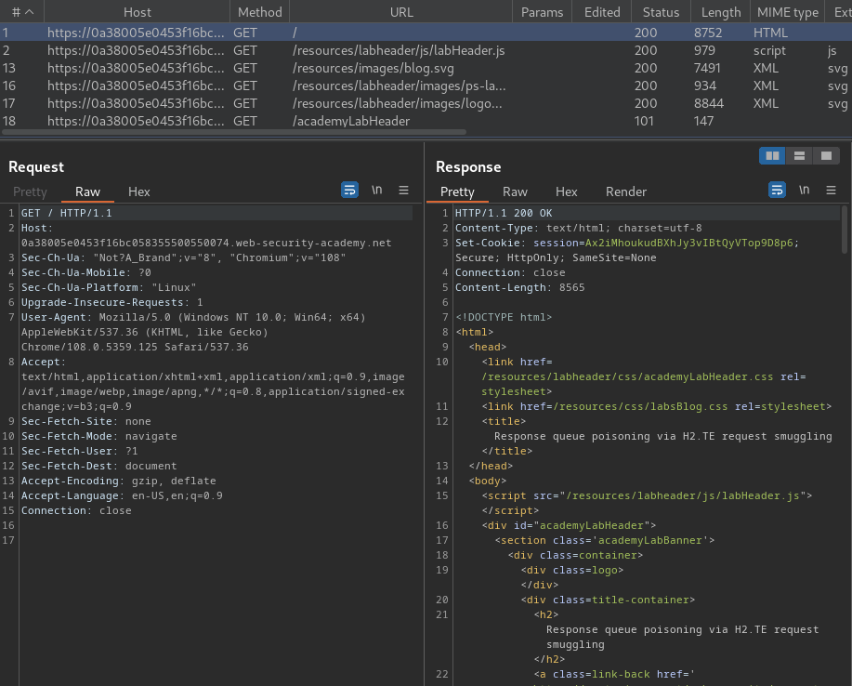Select stacked vertical layout view
The height and width of the screenshot is (686, 852).
[799, 156]
